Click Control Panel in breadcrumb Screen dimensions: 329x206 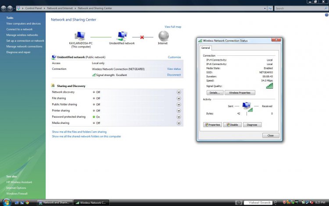pyautogui.click(x=33, y=8)
